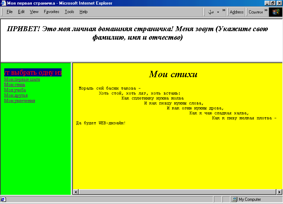The width and height of the screenshot is (283, 204).
Task: Click the line Мораль сей басни такова
Action: pyautogui.click(x=110, y=88)
